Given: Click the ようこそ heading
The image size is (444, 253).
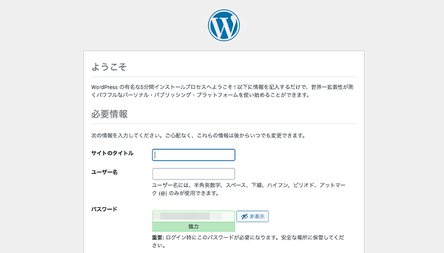Looking at the screenshot, I should [109, 67].
